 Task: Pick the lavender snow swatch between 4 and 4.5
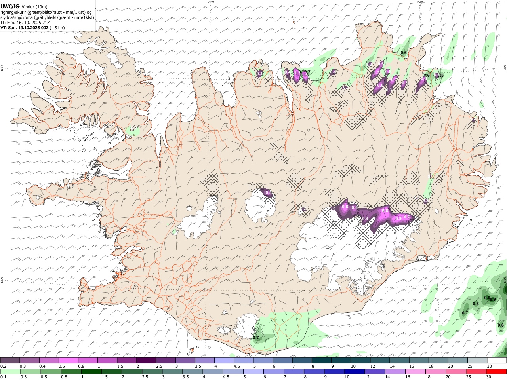(x=224, y=361)
